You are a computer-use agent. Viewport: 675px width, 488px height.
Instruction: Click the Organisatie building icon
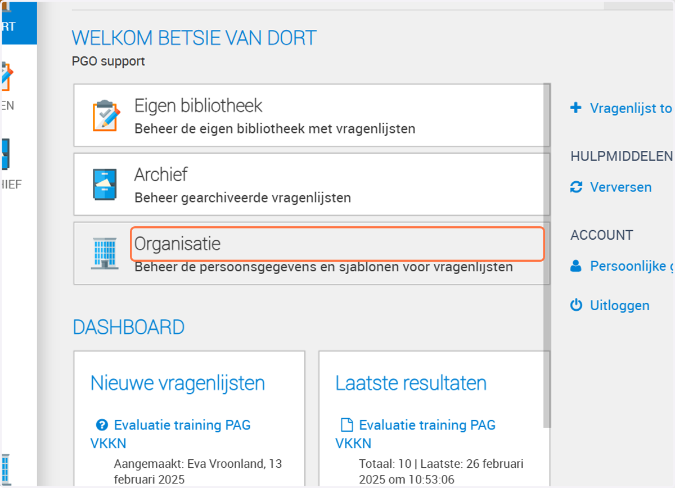[105, 253]
